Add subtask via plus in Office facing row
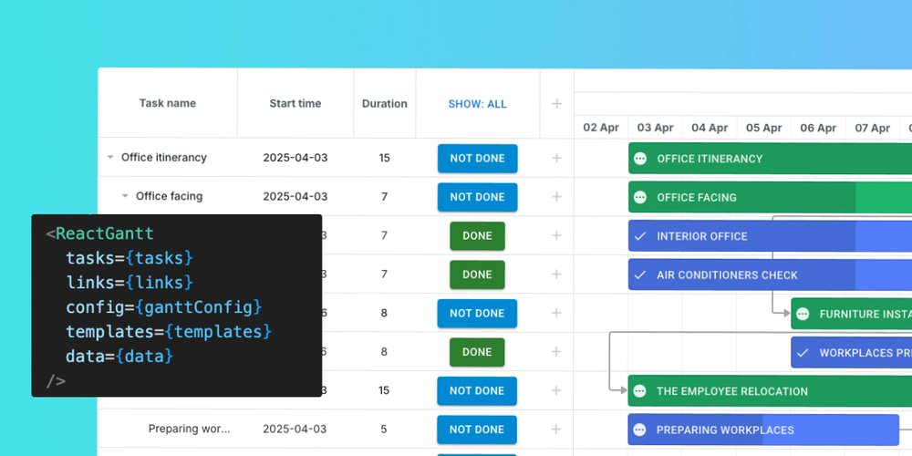The width and height of the screenshot is (912, 456). pyautogui.click(x=556, y=197)
